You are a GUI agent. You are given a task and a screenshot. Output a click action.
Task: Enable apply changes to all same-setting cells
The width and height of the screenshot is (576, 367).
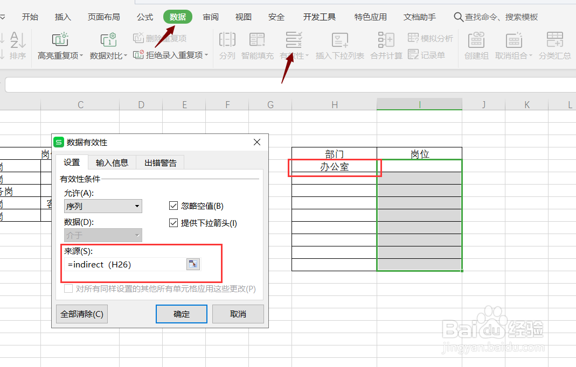click(x=68, y=288)
